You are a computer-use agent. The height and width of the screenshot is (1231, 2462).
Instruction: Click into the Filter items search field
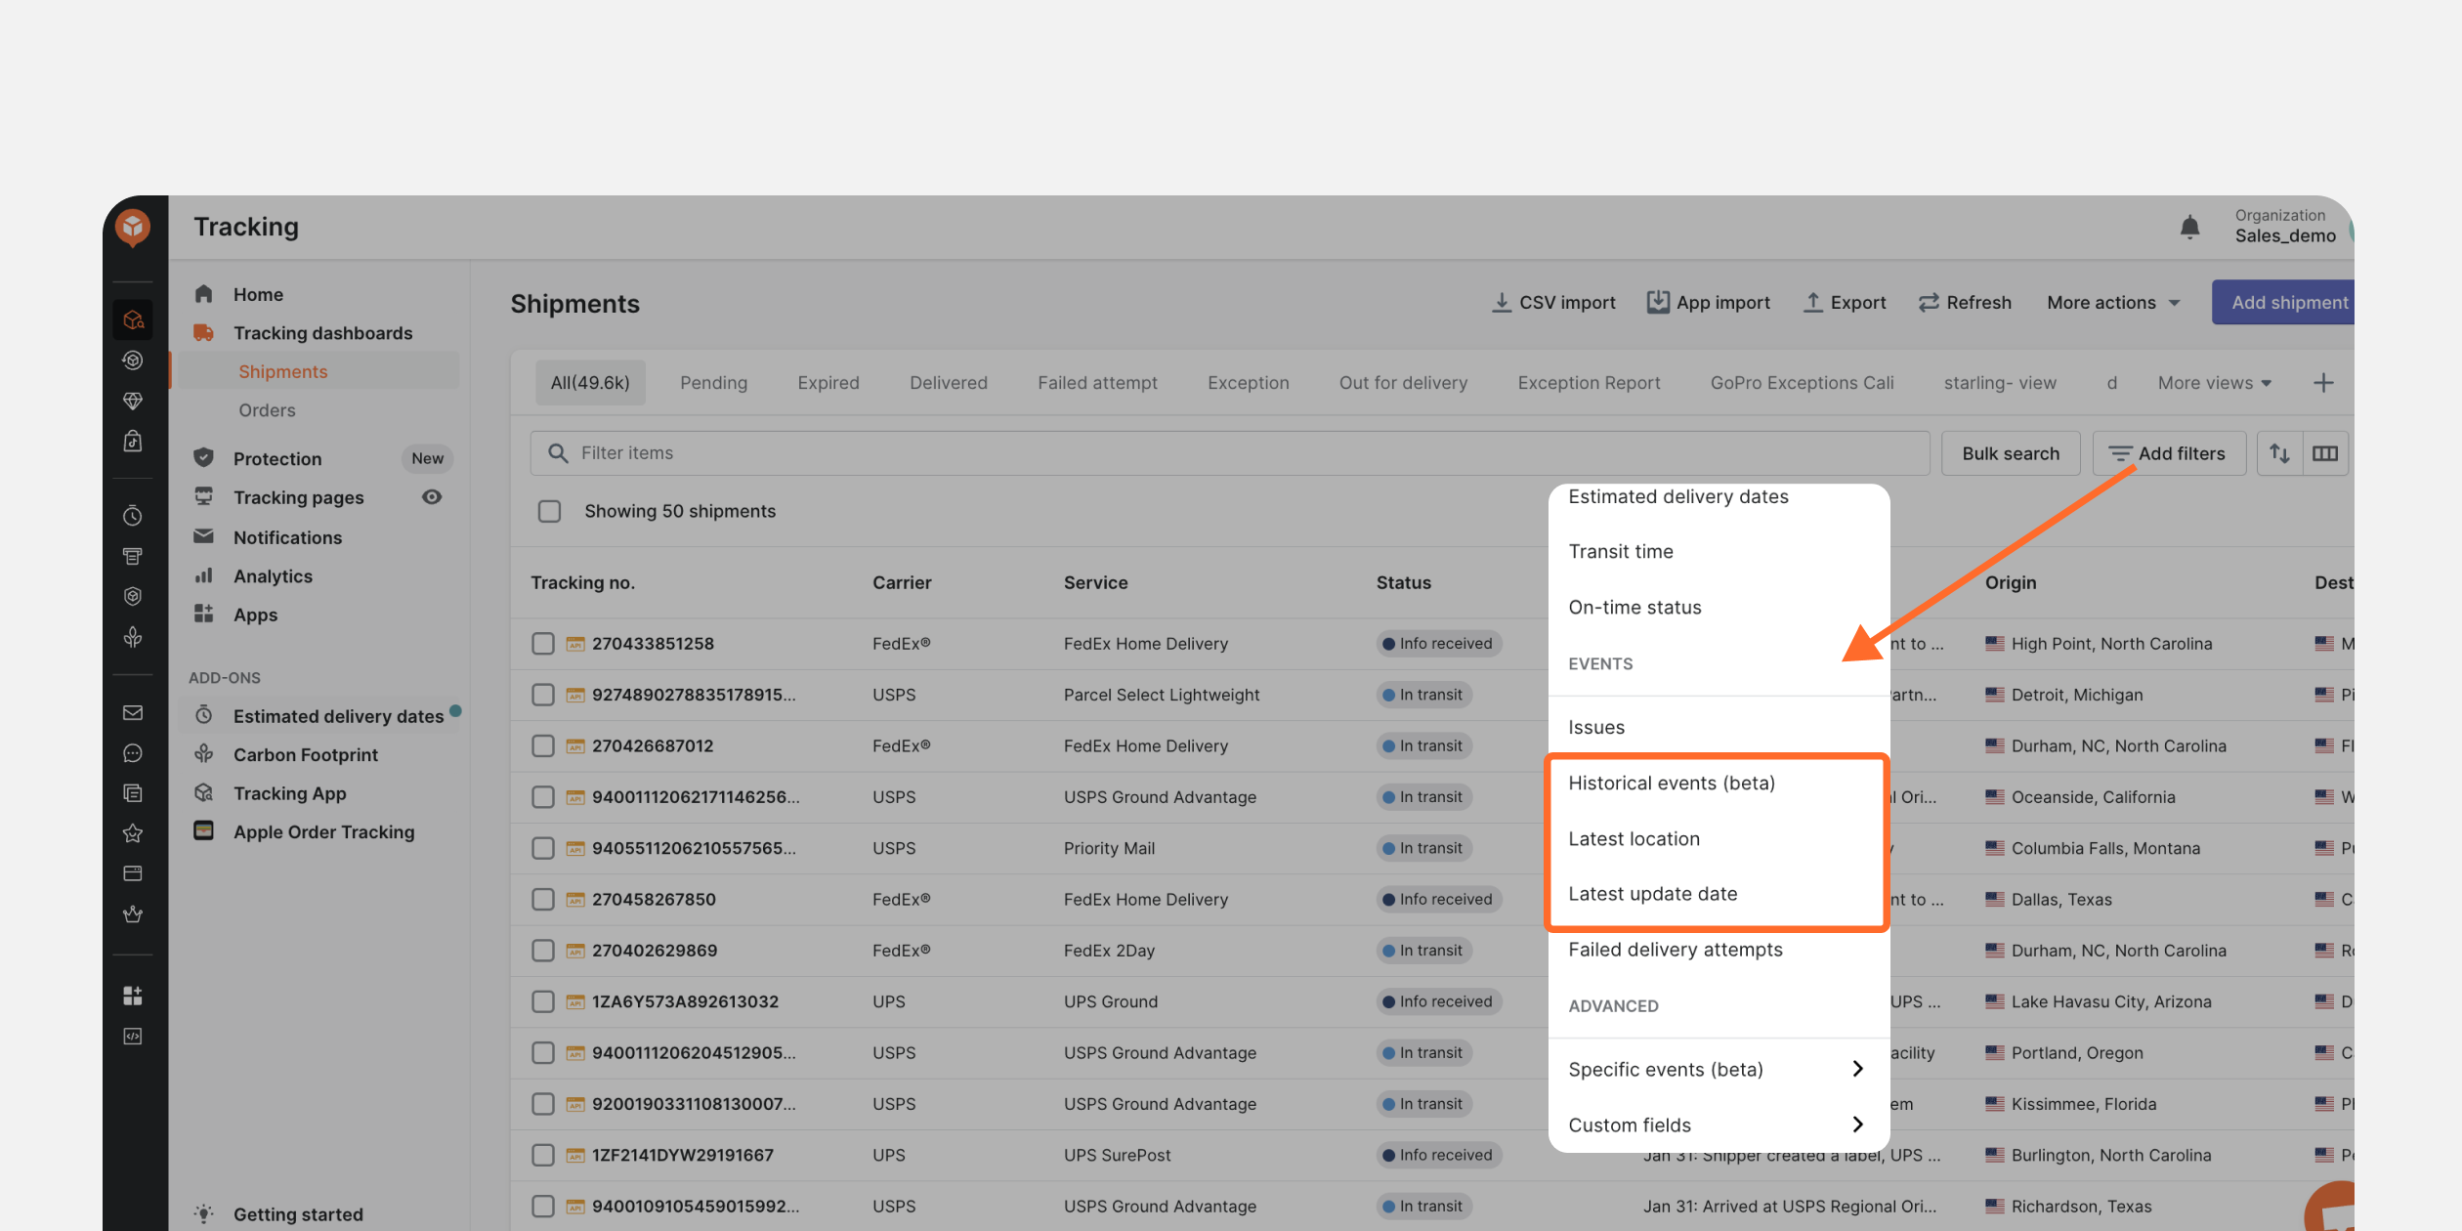coord(1230,453)
